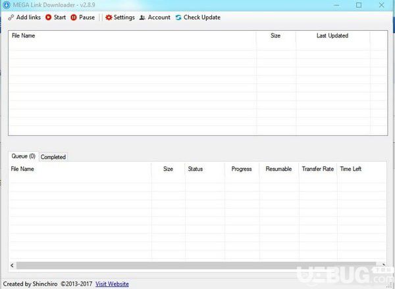The width and height of the screenshot is (395, 289).
Task: Click the red Start play icon
Action: tap(48, 17)
